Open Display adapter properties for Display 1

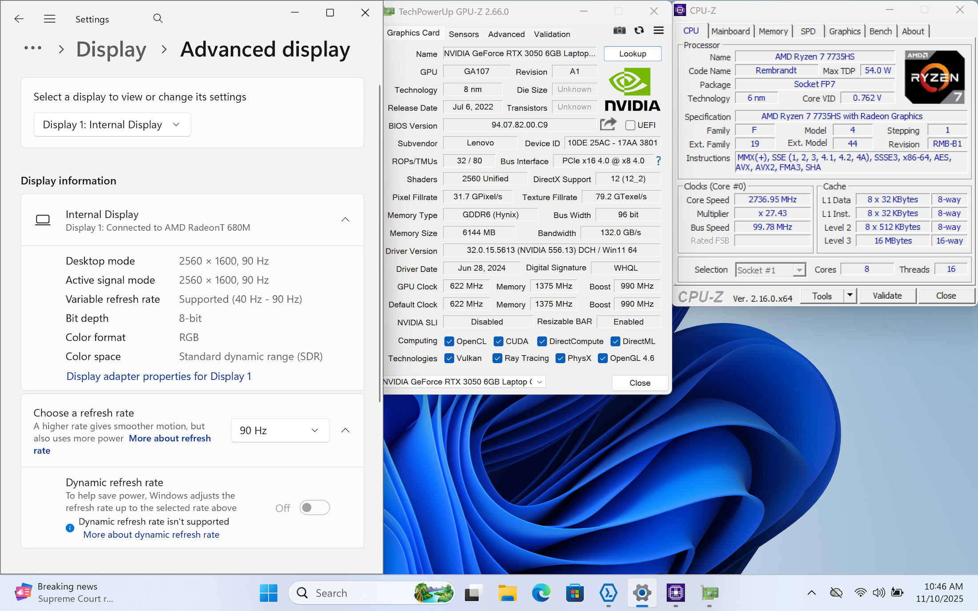(159, 376)
